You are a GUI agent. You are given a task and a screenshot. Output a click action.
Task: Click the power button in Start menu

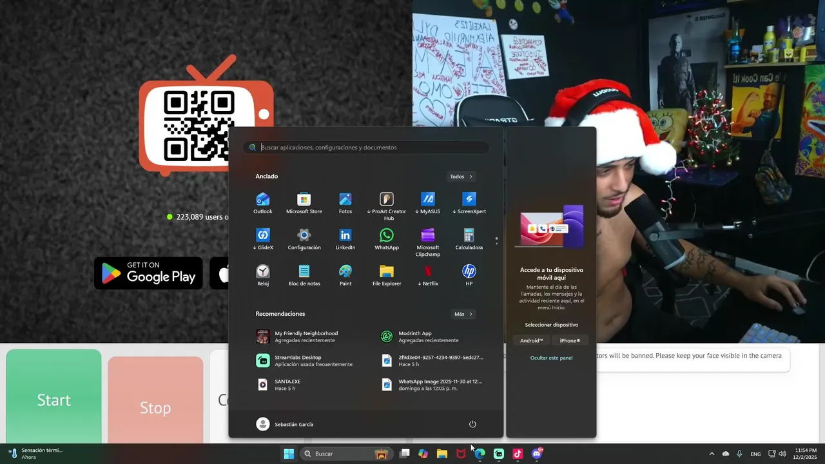point(472,424)
